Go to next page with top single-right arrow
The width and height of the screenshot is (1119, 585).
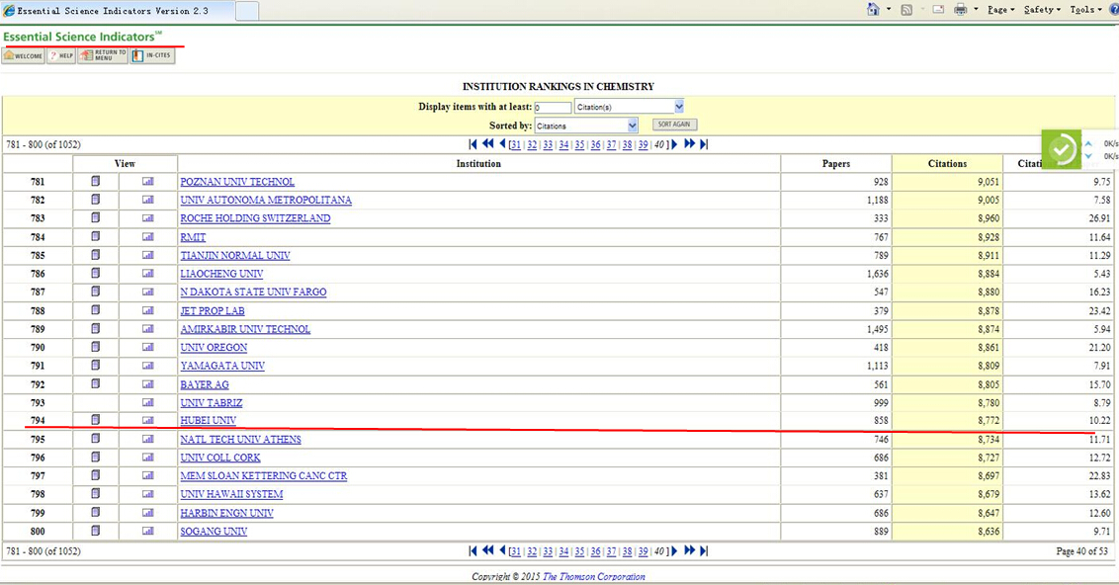[x=674, y=144]
